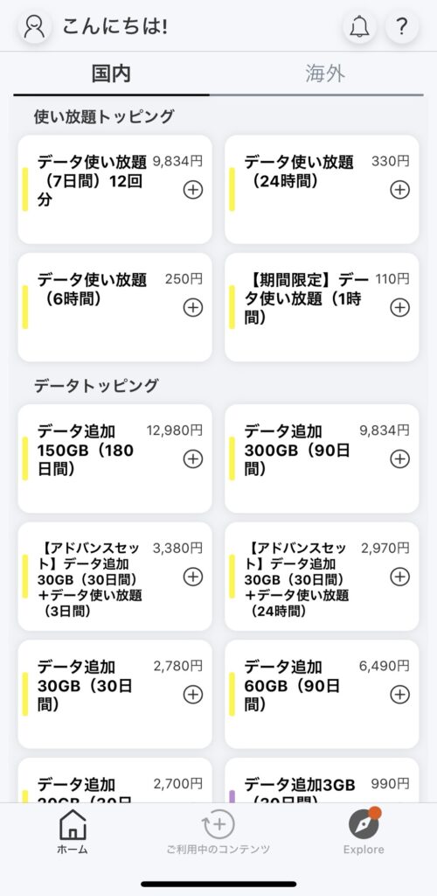Switch to the 海外 tab

pyautogui.click(x=324, y=73)
